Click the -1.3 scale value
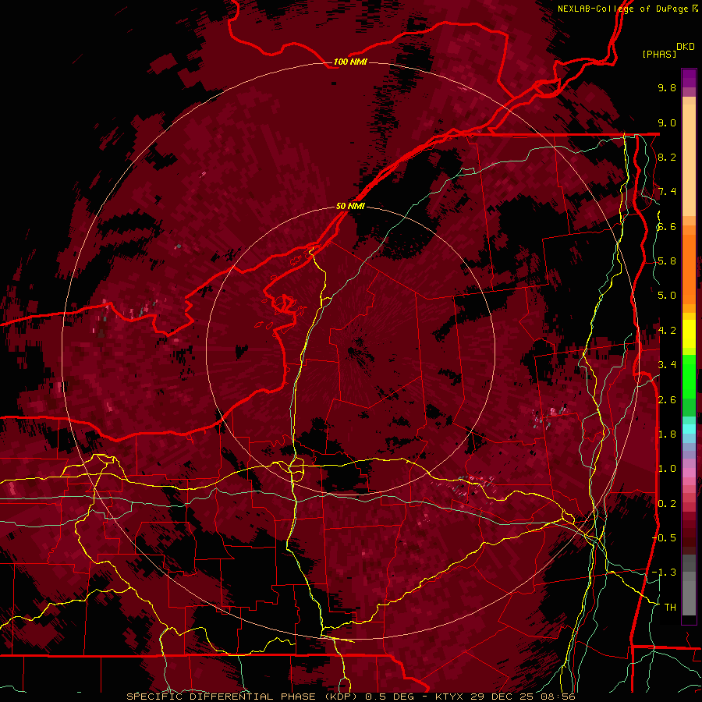Image resolution: width=702 pixels, height=702 pixels. pyautogui.click(x=664, y=573)
